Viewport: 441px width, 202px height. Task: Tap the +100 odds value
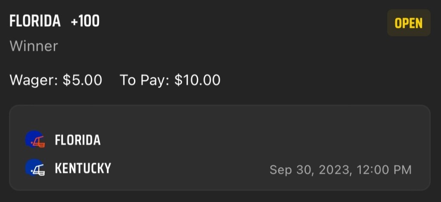click(85, 21)
